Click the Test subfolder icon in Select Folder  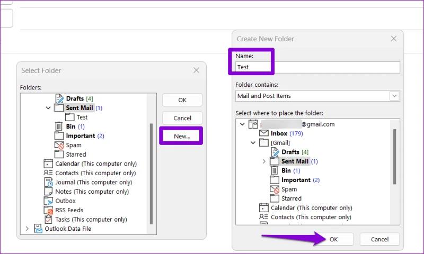(70, 117)
